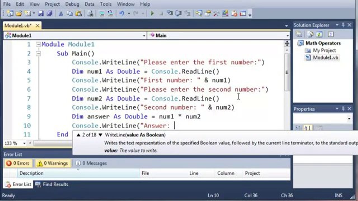Screen dimensions: 358x201
Task: Click the Find in Files icon
Action: click(90, 13)
